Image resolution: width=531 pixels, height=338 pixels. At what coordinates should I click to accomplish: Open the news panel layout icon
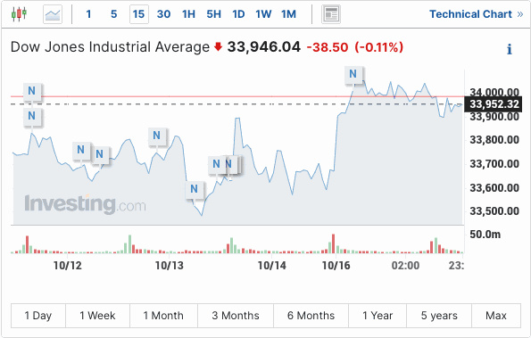pos(331,14)
